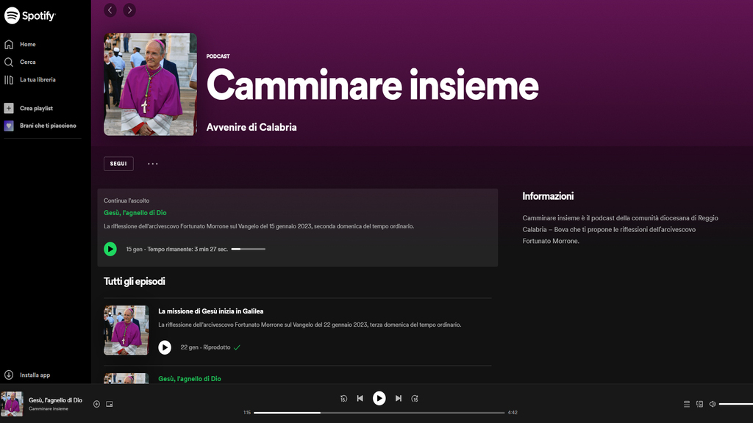Skip back 15 seconds in player bar
This screenshot has height=423, width=753.
pyautogui.click(x=343, y=398)
